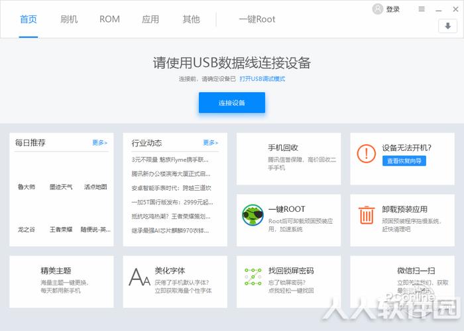The height and width of the screenshot is (331, 464).
Task: Open the 鲁大师 recommended app
Action: click(27, 187)
